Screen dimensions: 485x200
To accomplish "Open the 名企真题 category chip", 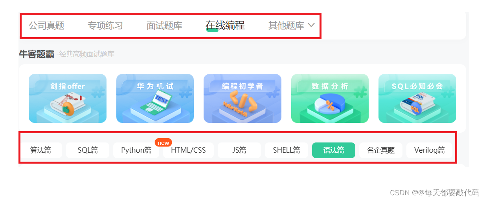I will (x=381, y=150).
